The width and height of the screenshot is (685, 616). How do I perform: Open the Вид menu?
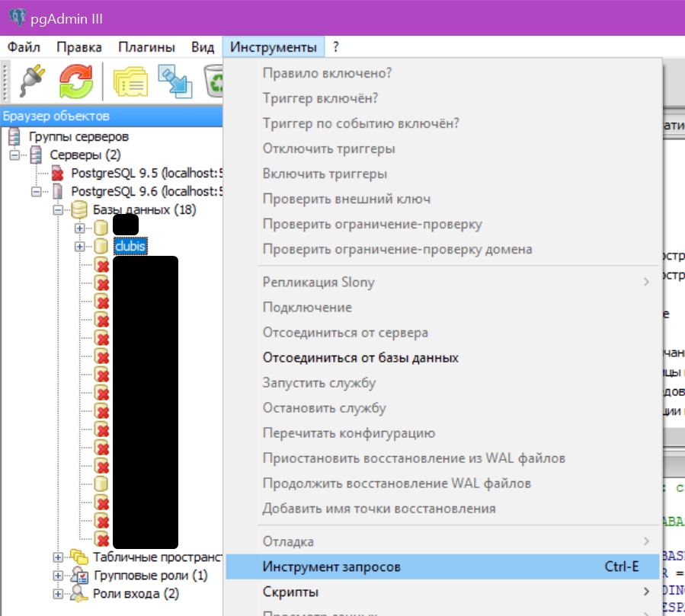point(203,46)
